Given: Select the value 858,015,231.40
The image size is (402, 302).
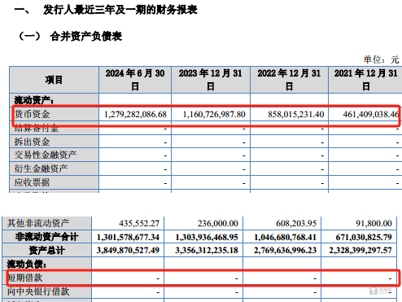Looking at the screenshot, I should click(296, 114).
